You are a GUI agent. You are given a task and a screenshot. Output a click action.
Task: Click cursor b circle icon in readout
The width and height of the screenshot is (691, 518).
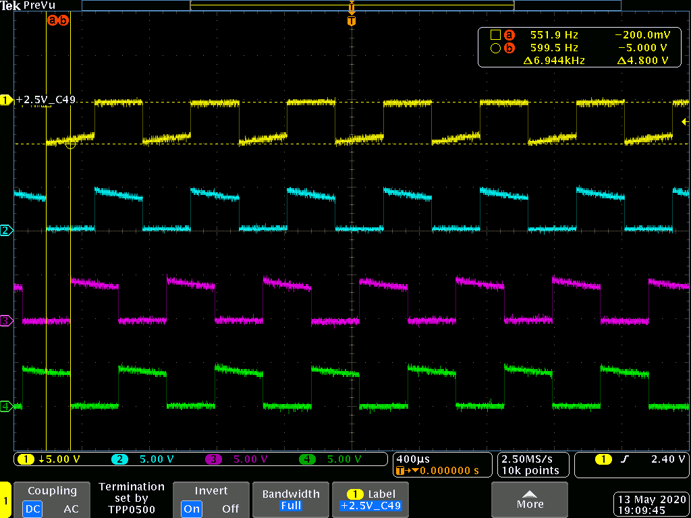(x=495, y=48)
